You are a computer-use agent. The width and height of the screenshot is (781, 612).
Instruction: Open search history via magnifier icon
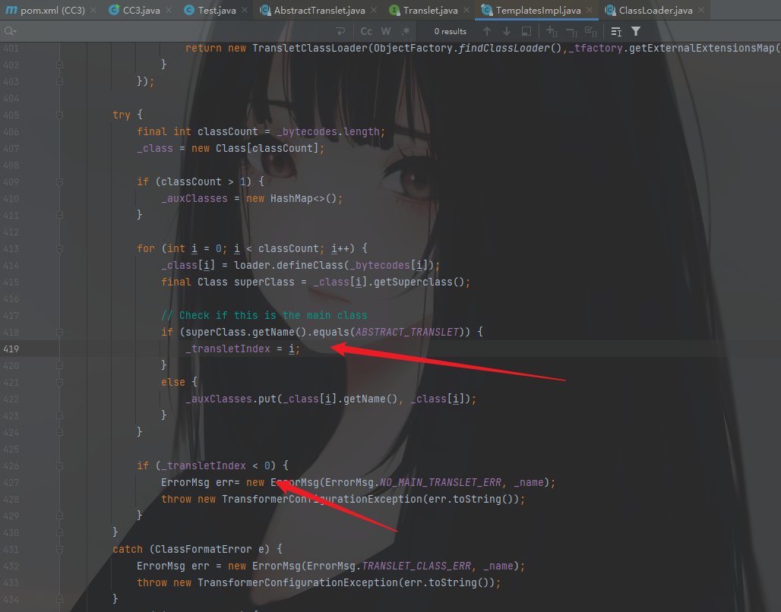pos(10,31)
